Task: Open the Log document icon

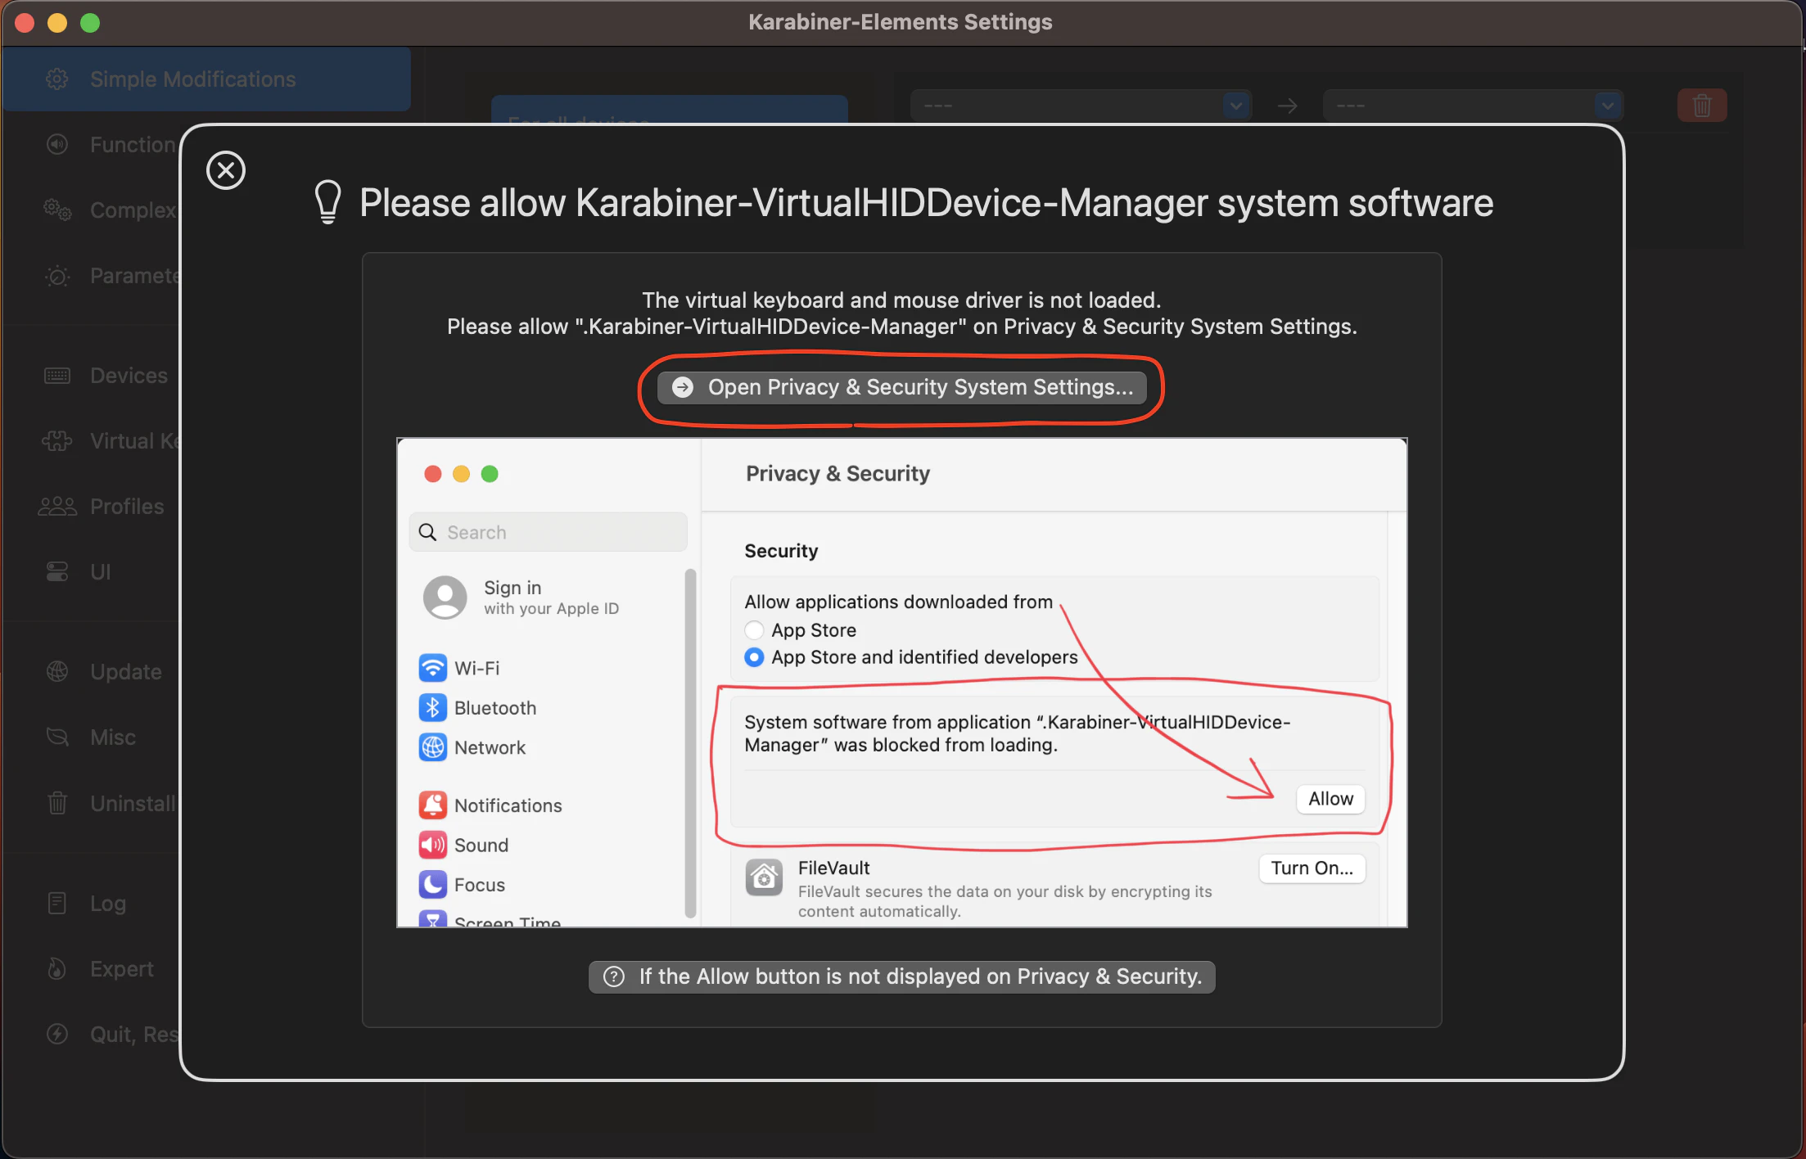Action: (57, 903)
